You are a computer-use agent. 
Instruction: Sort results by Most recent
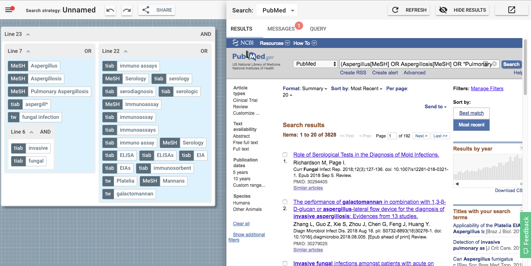coord(471,125)
